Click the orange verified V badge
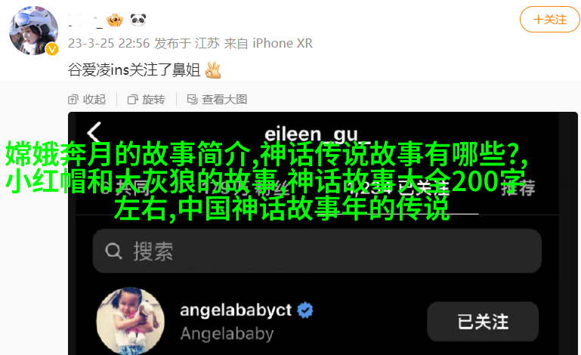The image size is (581, 355). 52,49
